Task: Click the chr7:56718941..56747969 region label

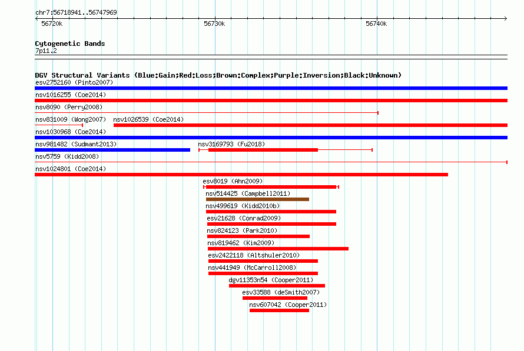Action: [x=76, y=12]
